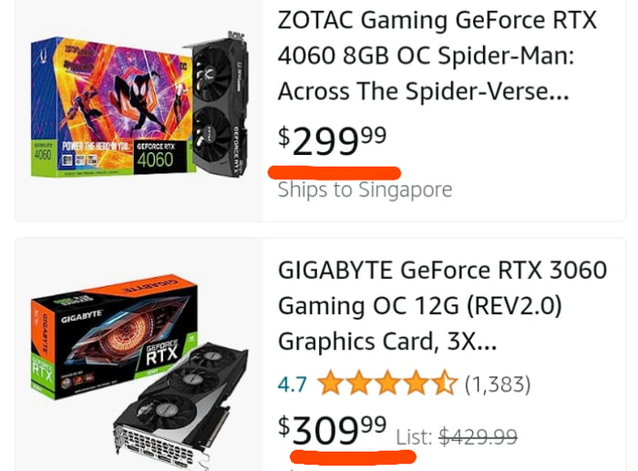The width and height of the screenshot is (638, 471).
Task: Open the 1,383 customer reviews link
Action: pos(497,384)
